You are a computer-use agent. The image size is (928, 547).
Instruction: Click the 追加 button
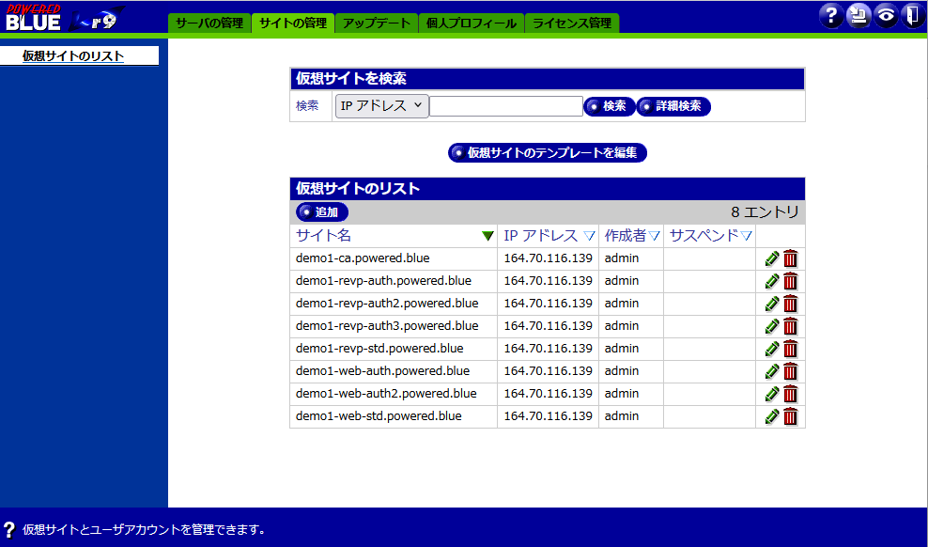pyautogui.click(x=322, y=211)
